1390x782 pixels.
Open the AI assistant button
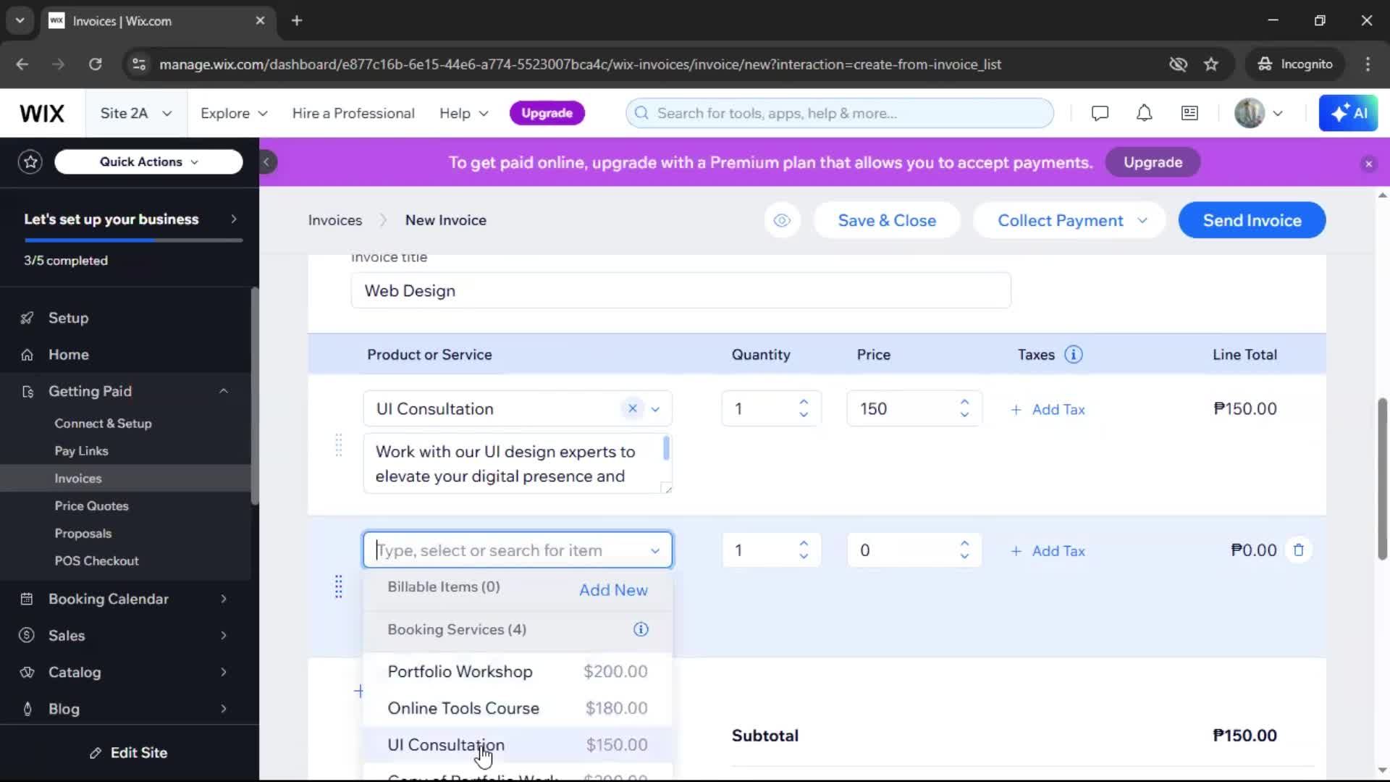tap(1348, 113)
